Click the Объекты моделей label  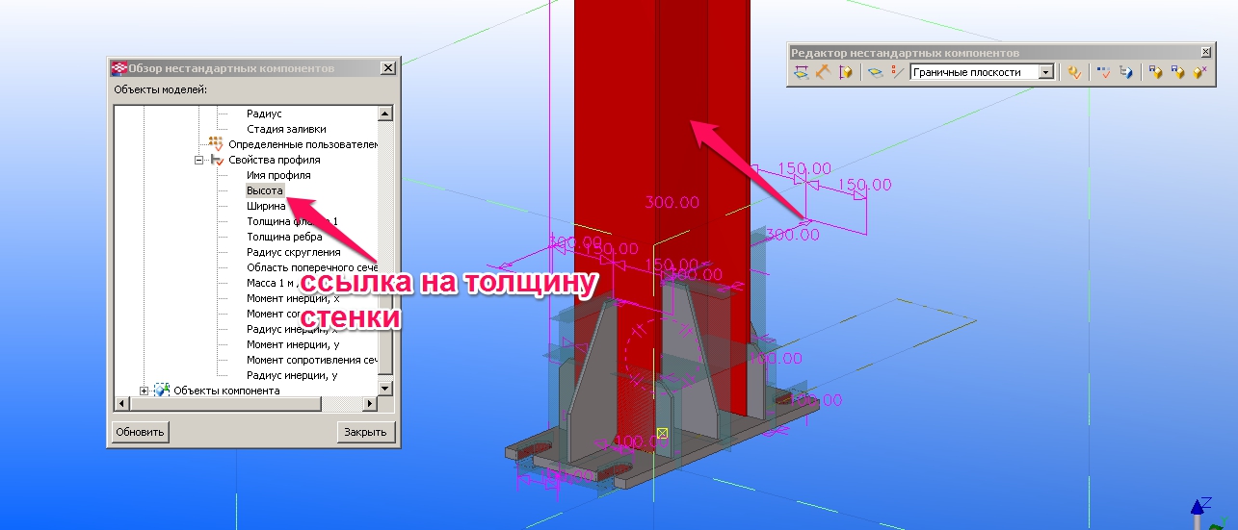pyautogui.click(x=160, y=89)
